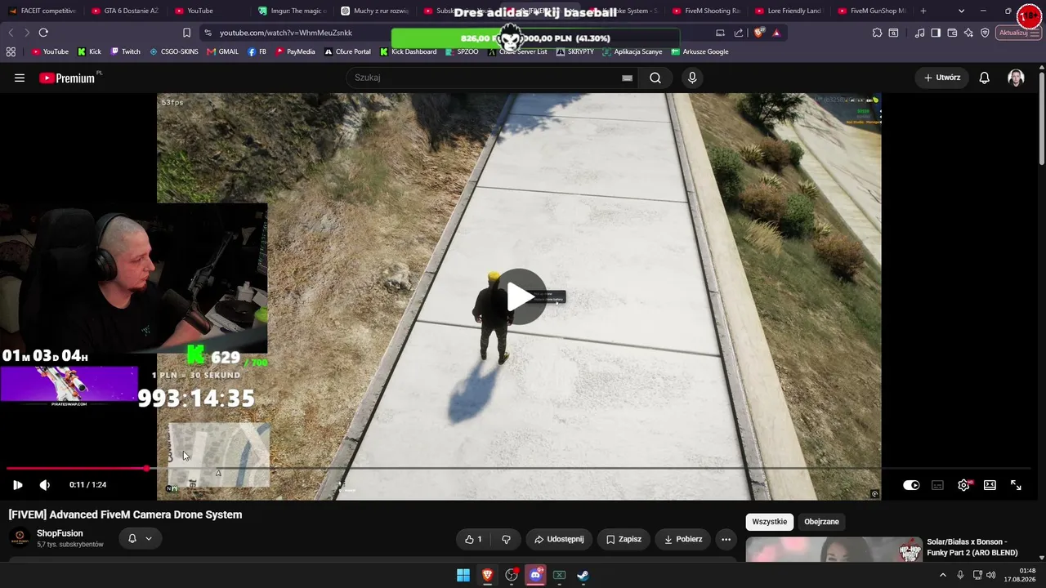
Task: Open the Windows Start menu
Action: coord(463,575)
